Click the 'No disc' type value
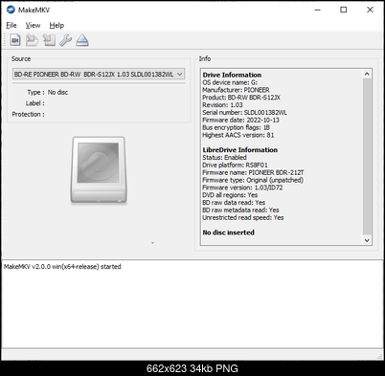Image resolution: width=385 pixels, height=376 pixels. coord(57,93)
